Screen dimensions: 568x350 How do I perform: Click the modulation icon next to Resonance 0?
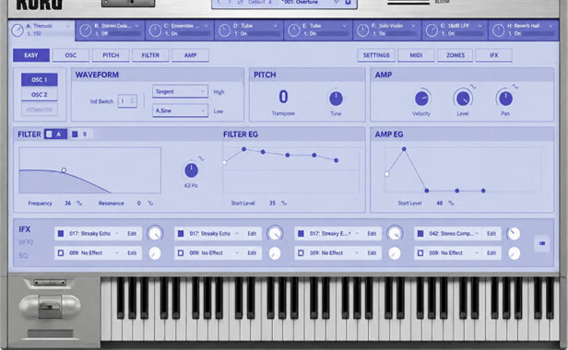(x=150, y=203)
